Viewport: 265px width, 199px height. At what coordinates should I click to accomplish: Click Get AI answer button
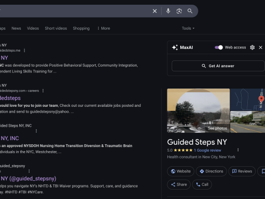[x=218, y=66]
